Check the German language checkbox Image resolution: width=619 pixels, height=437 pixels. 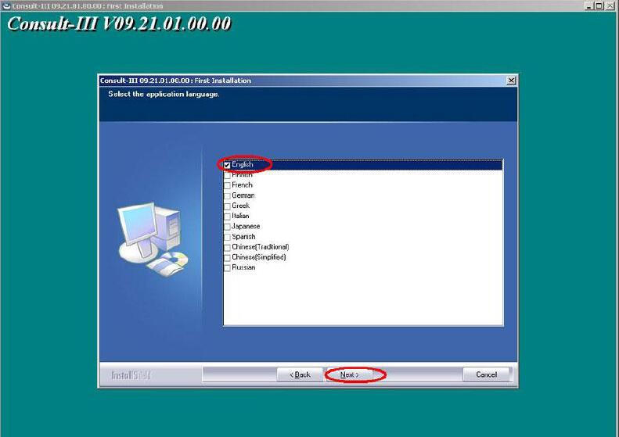click(x=227, y=196)
